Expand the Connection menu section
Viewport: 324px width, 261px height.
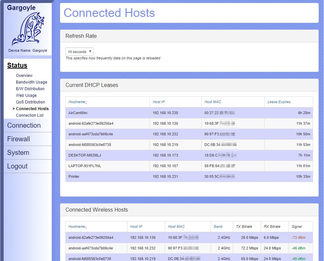pos(24,125)
